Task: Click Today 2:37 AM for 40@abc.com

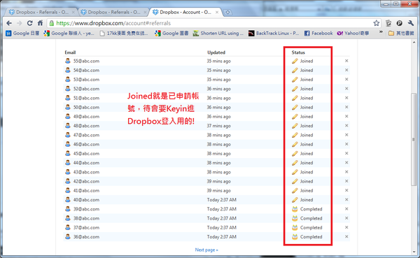Action: pos(221,200)
